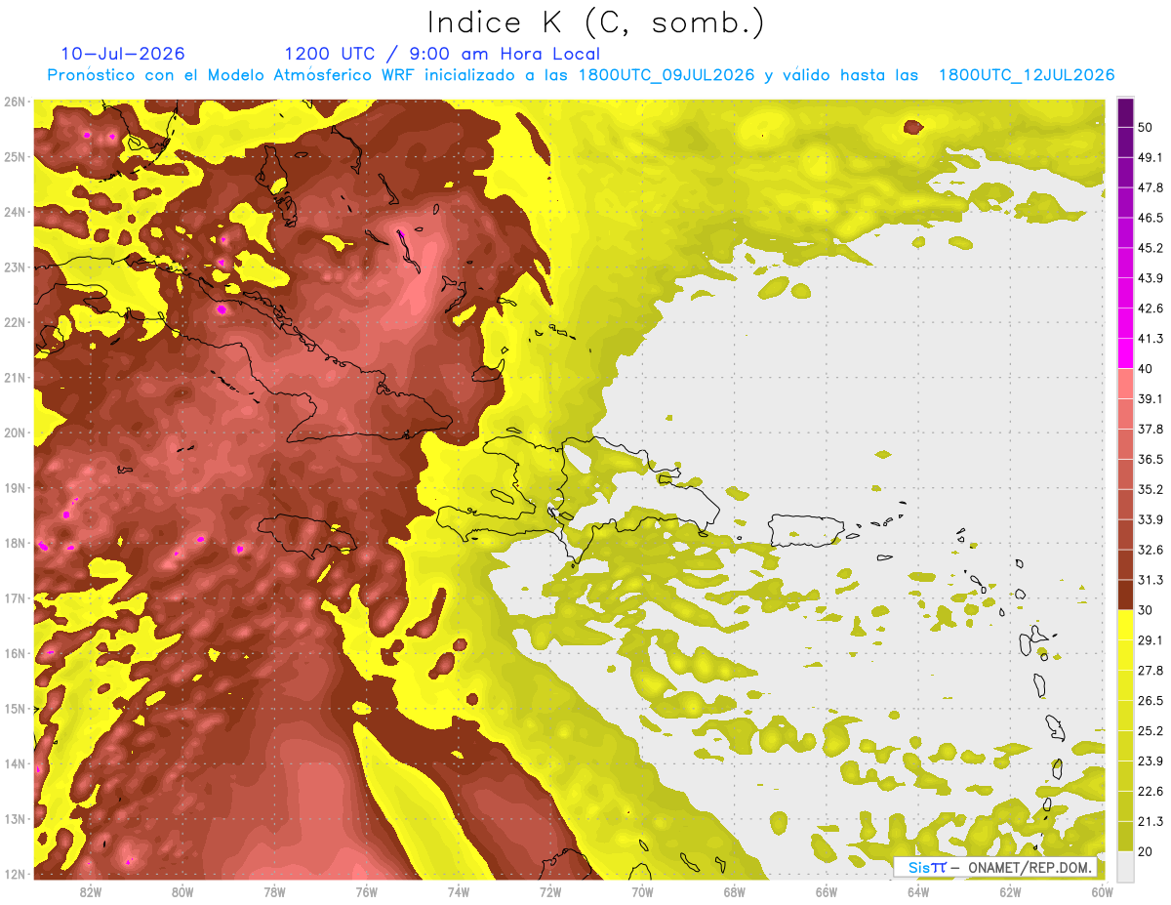Click the "Pronóstico con el Modelo Atmosférico WRF" line
The width and height of the screenshot is (1171, 905).
click(x=581, y=75)
